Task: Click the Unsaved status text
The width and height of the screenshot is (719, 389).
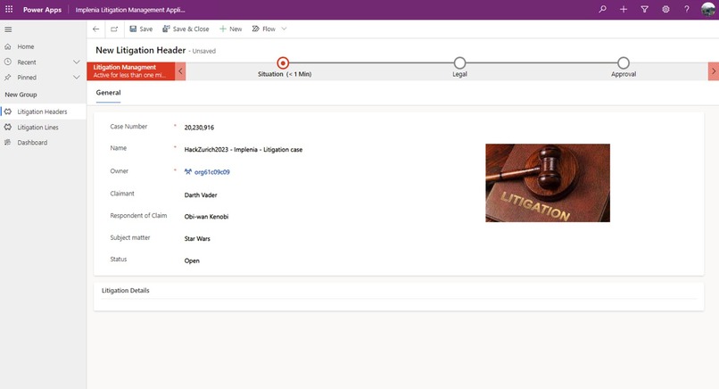Action: tap(204, 51)
